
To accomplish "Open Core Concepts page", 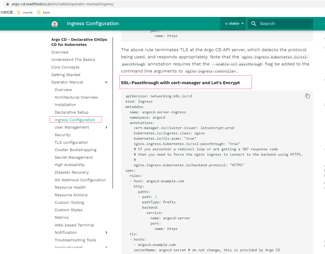I will [x=65, y=67].
